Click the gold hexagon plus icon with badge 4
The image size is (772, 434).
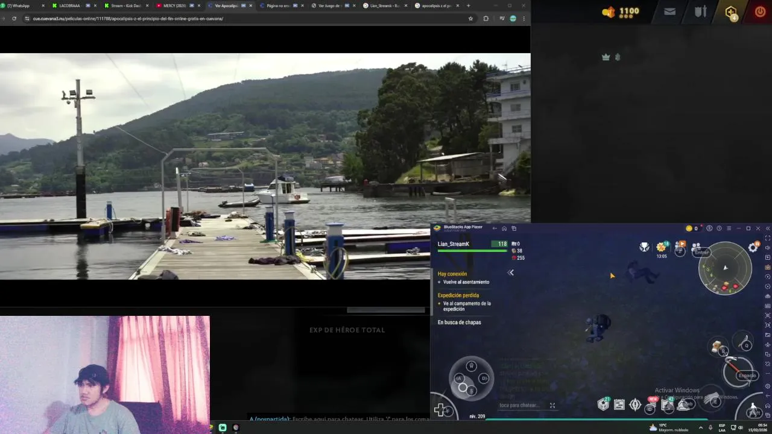pyautogui.click(x=731, y=12)
